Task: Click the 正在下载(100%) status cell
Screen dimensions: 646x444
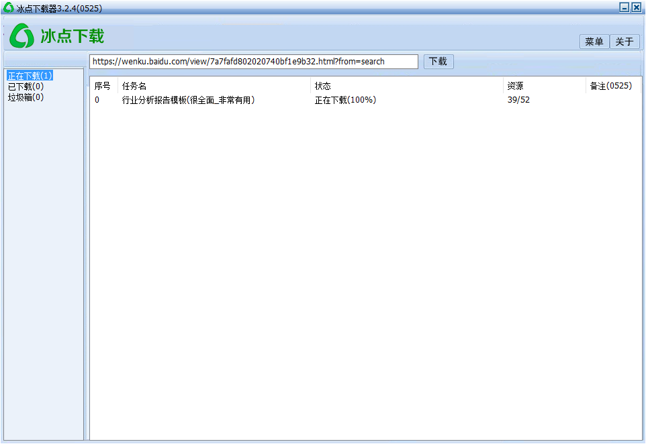Action: [x=345, y=100]
